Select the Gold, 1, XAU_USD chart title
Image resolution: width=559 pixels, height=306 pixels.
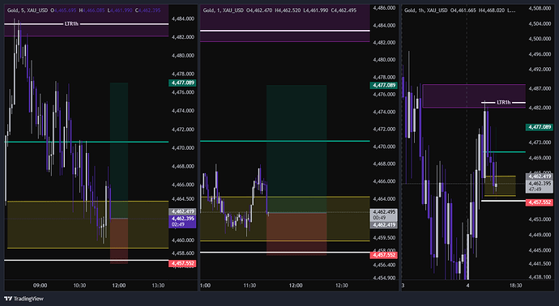click(223, 11)
